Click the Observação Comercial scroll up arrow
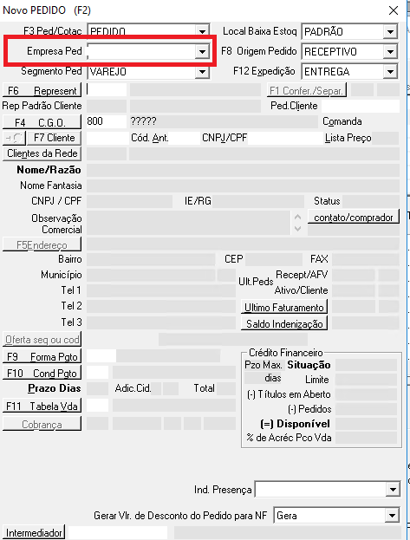The width and height of the screenshot is (410, 540). click(x=298, y=217)
